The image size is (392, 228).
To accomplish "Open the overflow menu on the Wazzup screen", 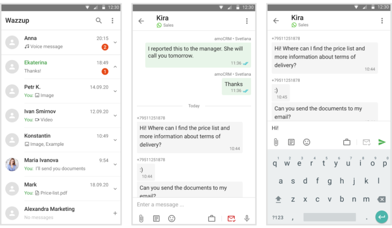I will coord(113,20).
